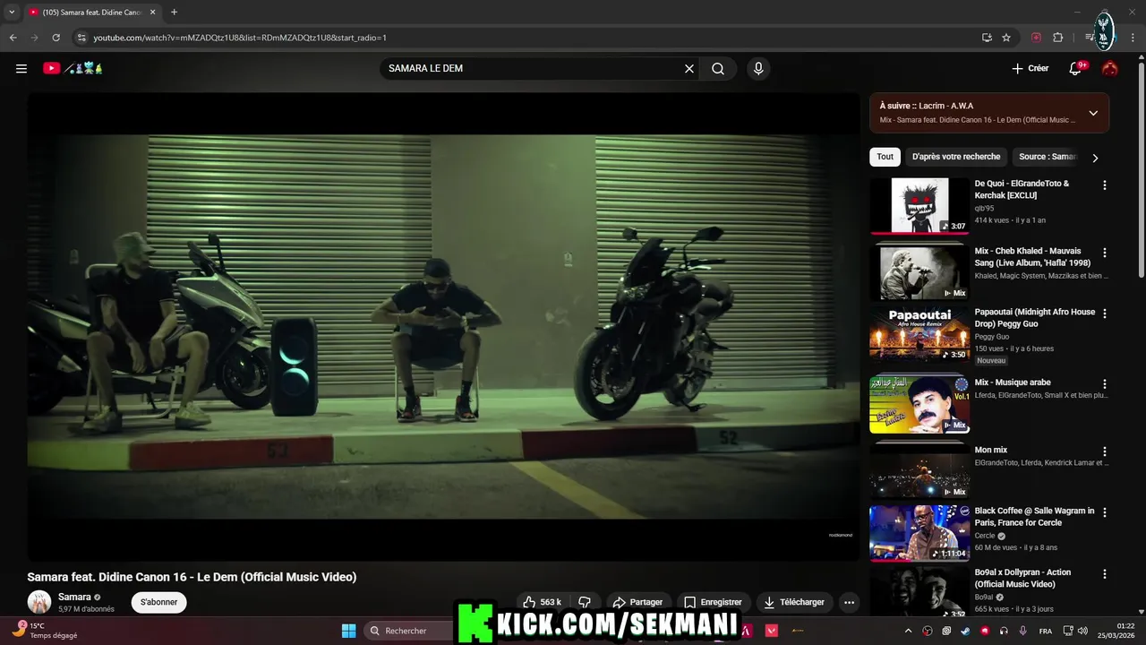The image size is (1146, 645).
Task: Open a new browser tab
Action: [174, 13]
